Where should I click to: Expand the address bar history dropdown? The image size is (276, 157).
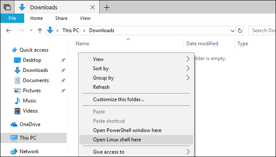click(x=233, y=31)
